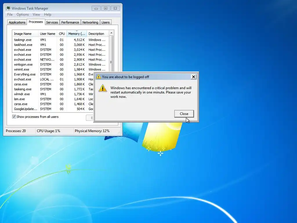Screen dimensions: 297x223
Task: Click svchost.exe row using 3,024 K
Action: (x=61, y=50)
